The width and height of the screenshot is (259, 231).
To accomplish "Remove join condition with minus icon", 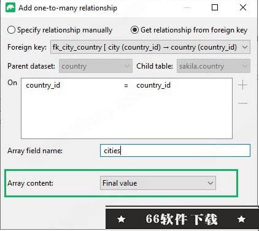I will [x=243, y=103].
